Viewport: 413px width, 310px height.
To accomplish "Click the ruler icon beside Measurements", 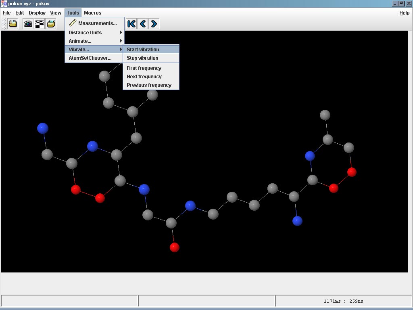I will pos(73,23).
